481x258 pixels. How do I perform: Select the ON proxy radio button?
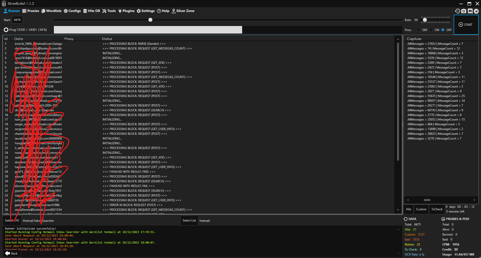tap(431, 30)
